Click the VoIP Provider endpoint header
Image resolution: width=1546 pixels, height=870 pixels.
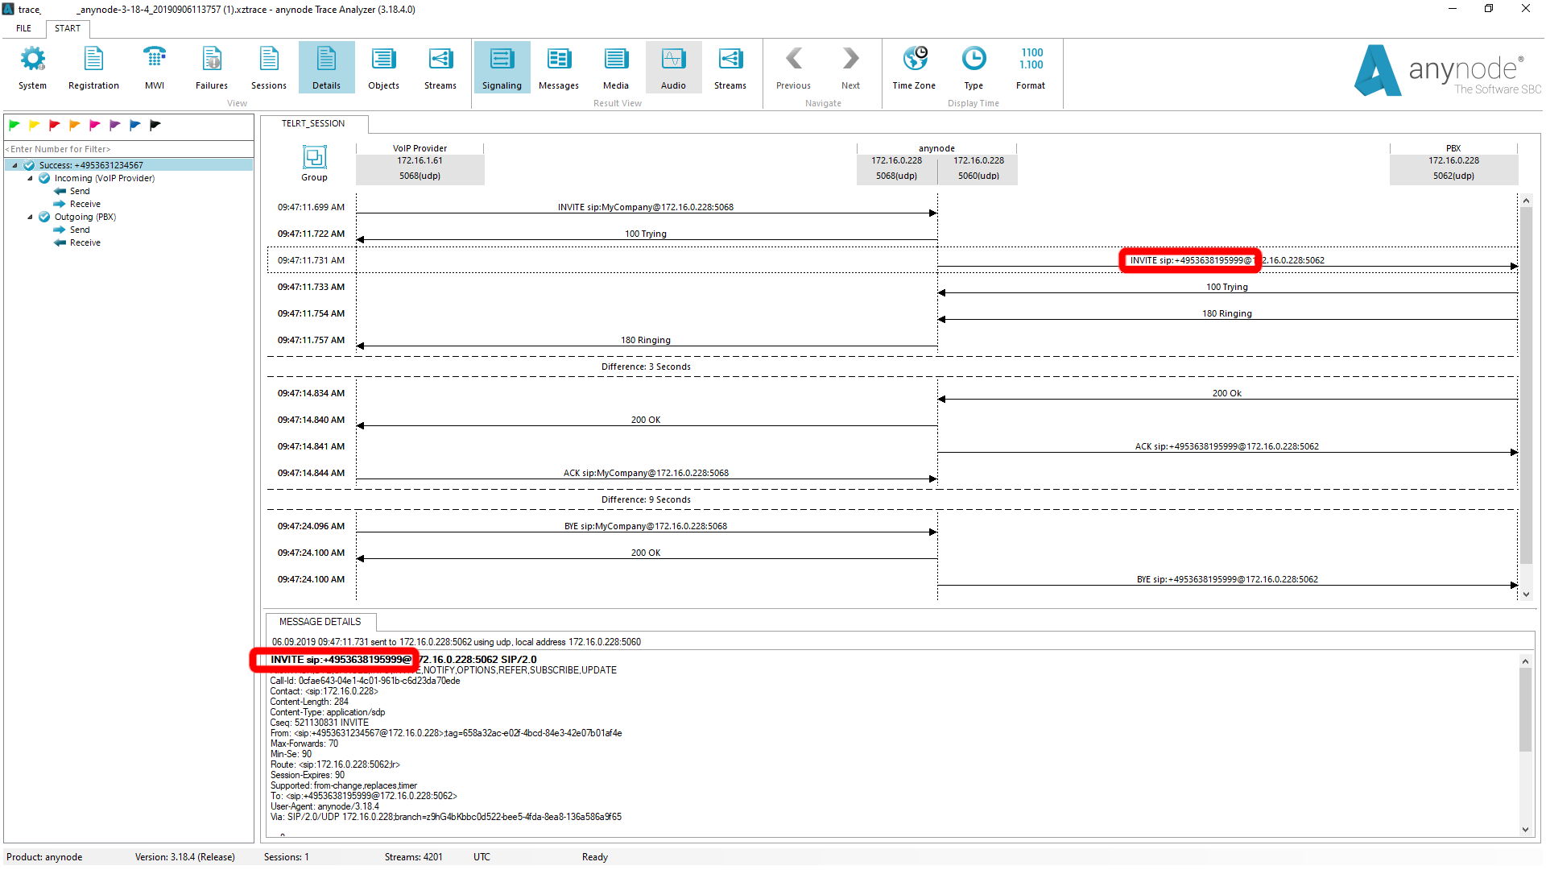[x=420, y=164]
